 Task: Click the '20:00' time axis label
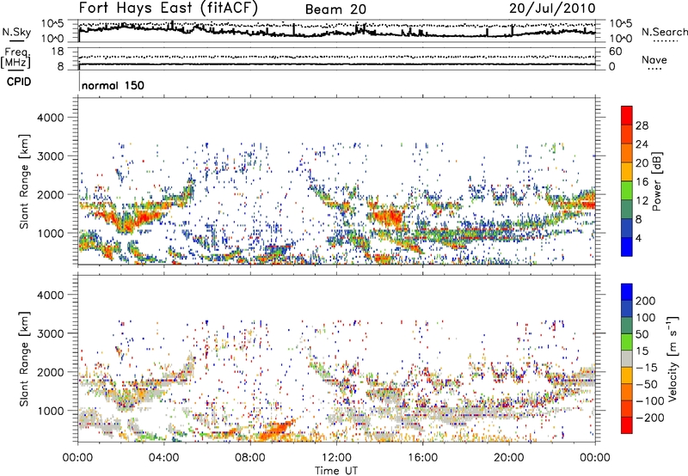click(x=509, y=458)
